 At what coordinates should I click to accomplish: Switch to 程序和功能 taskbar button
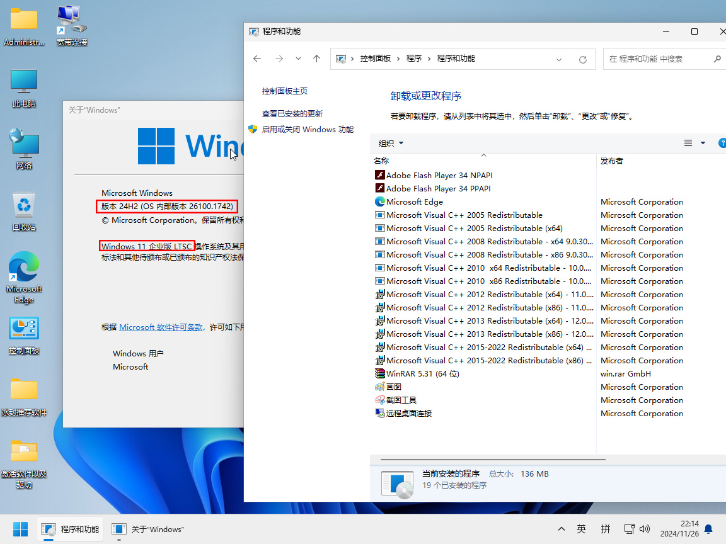(x=71, y=529)
